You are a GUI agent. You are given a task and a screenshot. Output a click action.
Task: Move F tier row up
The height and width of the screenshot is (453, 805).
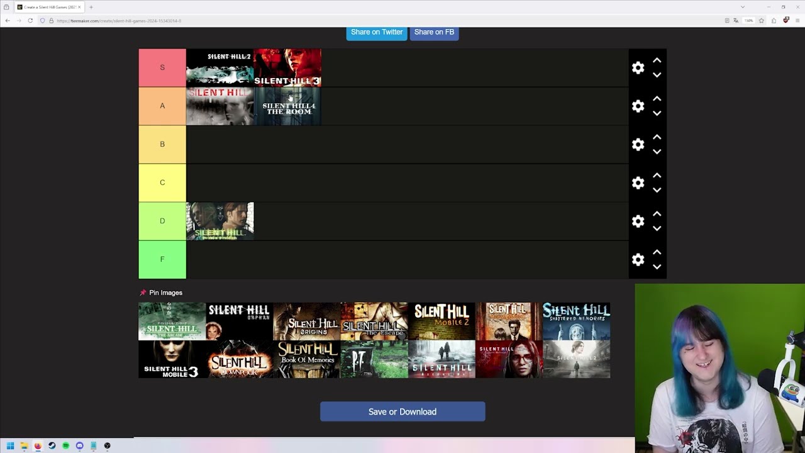point(657,252)
